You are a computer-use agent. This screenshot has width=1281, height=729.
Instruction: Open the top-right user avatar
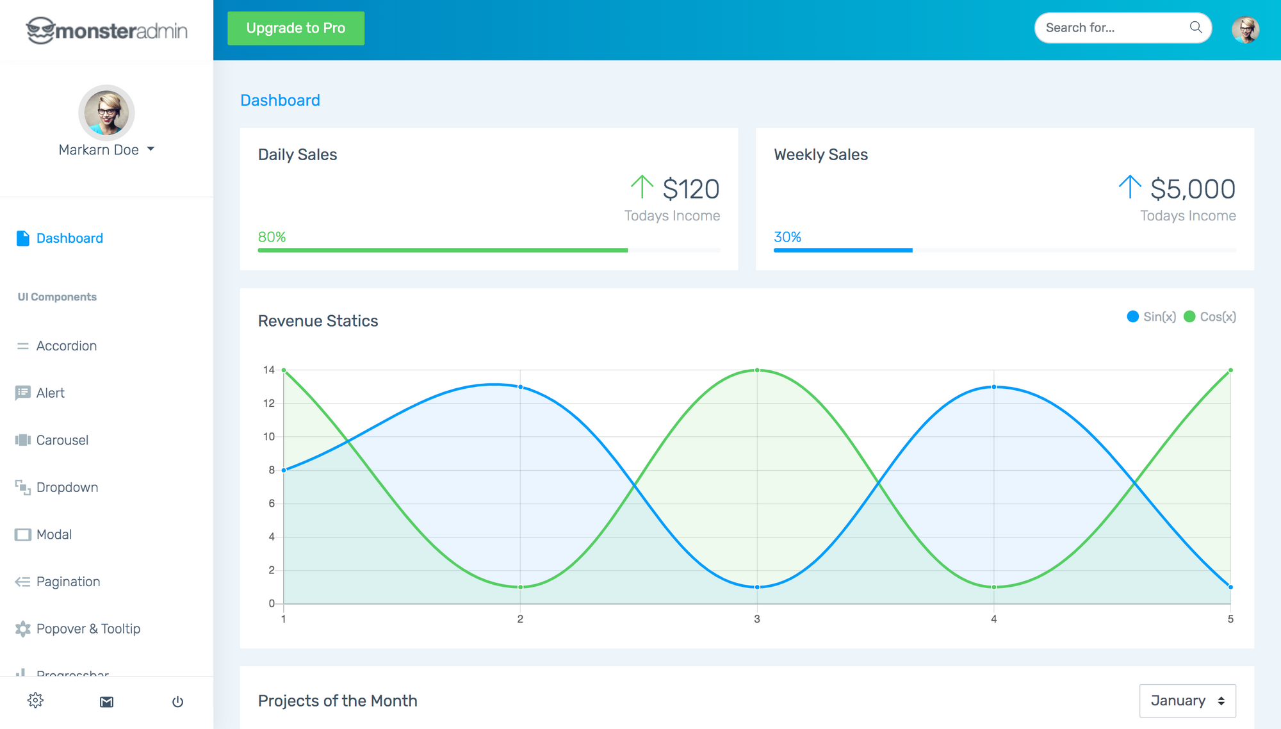click(x=1245, y=29)
